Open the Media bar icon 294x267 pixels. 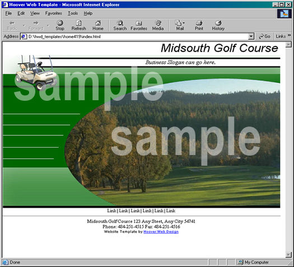(158, 23)
